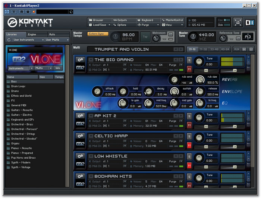Open VI.ONE Instruments dropdown
This screenshot has height=199, width=261.
pyautogui.click(x=21, y=68)
